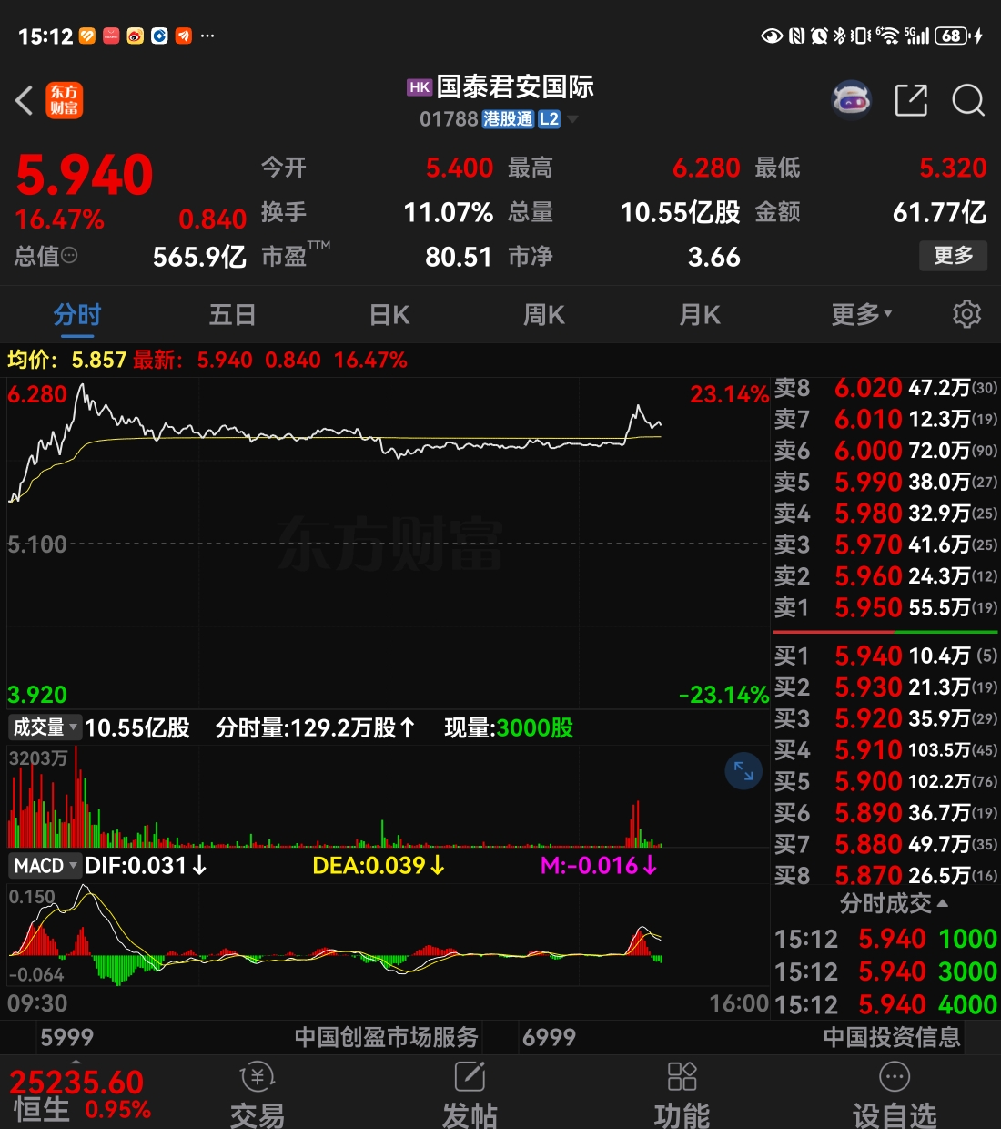The width and height of the screenshot is (1001, 1129).
Task: Tap the 发帖 post edit icon
Action: 470,1078
